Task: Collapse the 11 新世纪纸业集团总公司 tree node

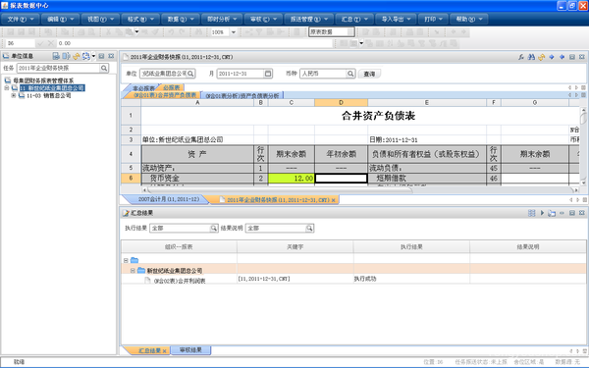Action: (x=7, y=88)
